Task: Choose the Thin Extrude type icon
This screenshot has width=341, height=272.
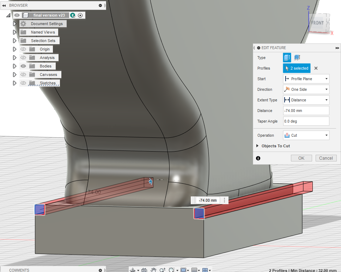Action: coord(297,58)
